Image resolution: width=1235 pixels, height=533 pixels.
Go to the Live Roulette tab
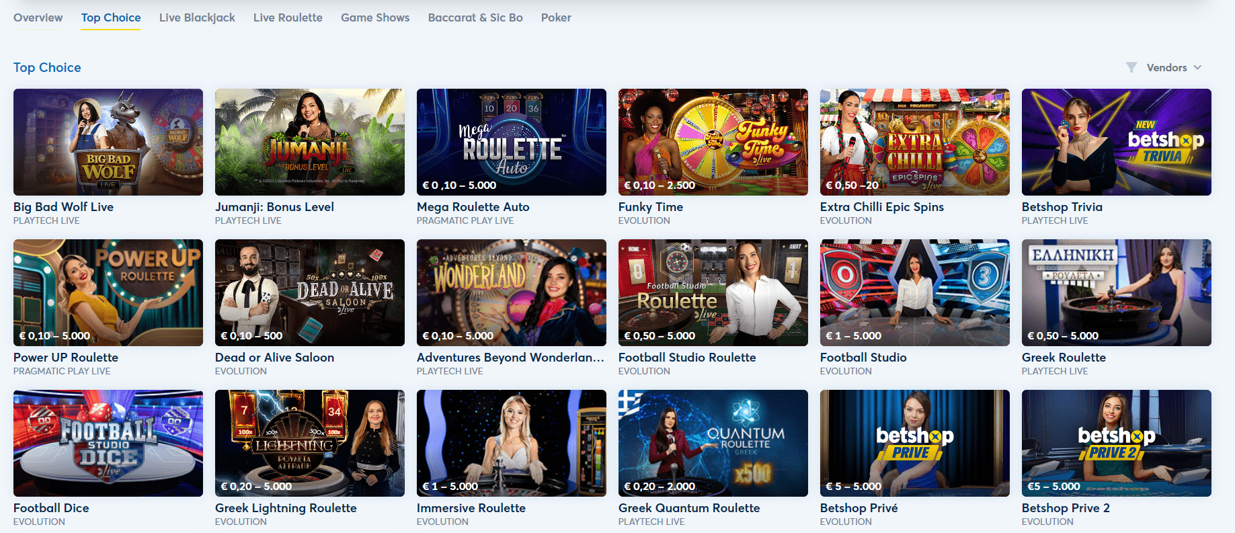[x=288, y=17]
